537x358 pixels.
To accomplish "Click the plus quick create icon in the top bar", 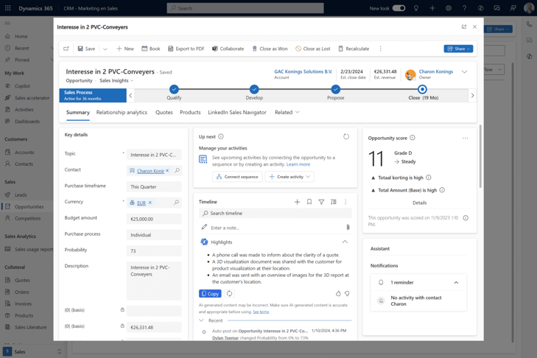I will (x=432, y=8).
